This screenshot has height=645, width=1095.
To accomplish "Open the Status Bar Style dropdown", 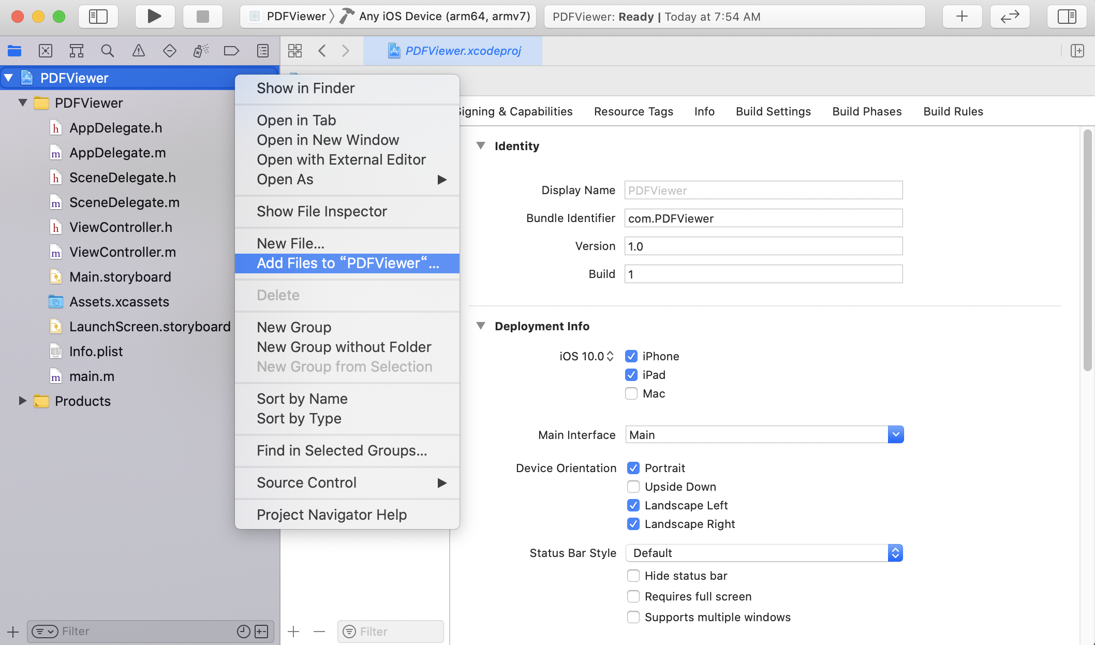I will [x=895, y=553].
